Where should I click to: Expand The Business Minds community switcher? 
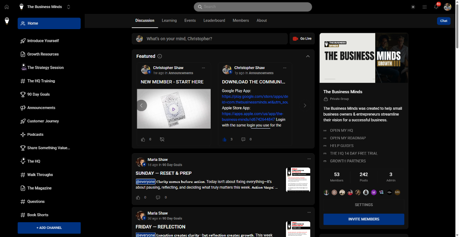click(x=69, y=7)
